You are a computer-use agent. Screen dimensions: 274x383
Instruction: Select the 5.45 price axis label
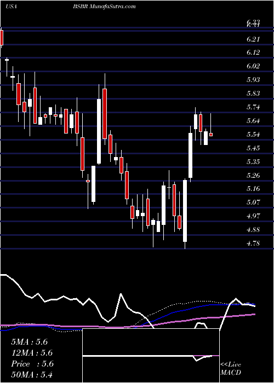pos(253,148)
